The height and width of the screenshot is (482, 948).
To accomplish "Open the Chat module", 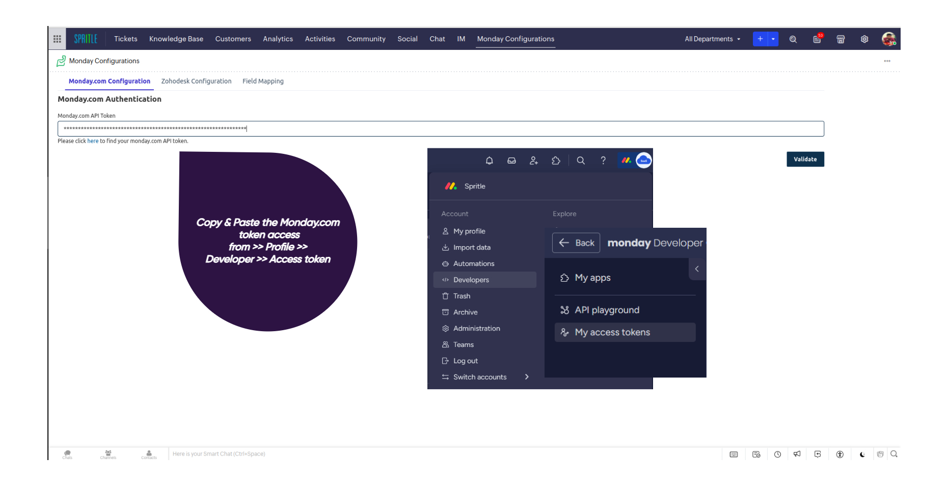I will (437, 39).
